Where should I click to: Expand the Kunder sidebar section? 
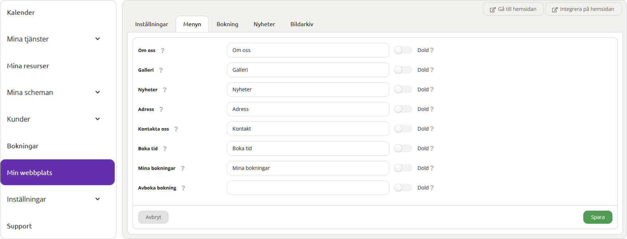[x=97, y=119]
